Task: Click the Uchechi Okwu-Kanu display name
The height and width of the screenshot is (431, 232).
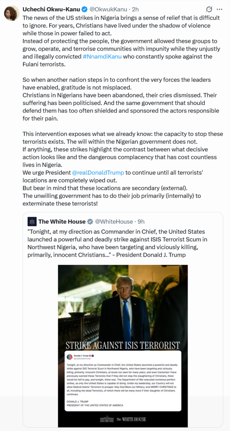Action: (x=51, y=9)
